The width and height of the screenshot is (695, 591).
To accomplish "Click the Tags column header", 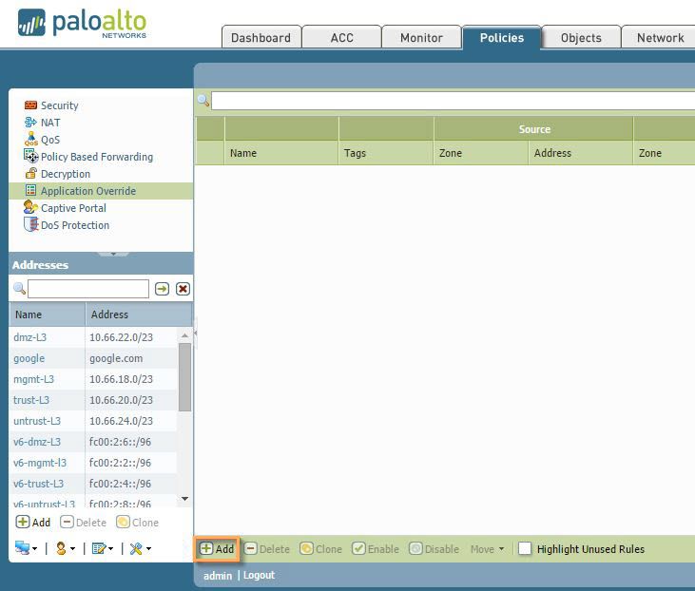I will pos(386,153).
